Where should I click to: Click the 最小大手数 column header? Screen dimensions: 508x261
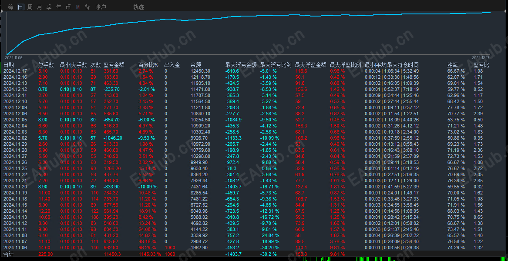[74, 65]
